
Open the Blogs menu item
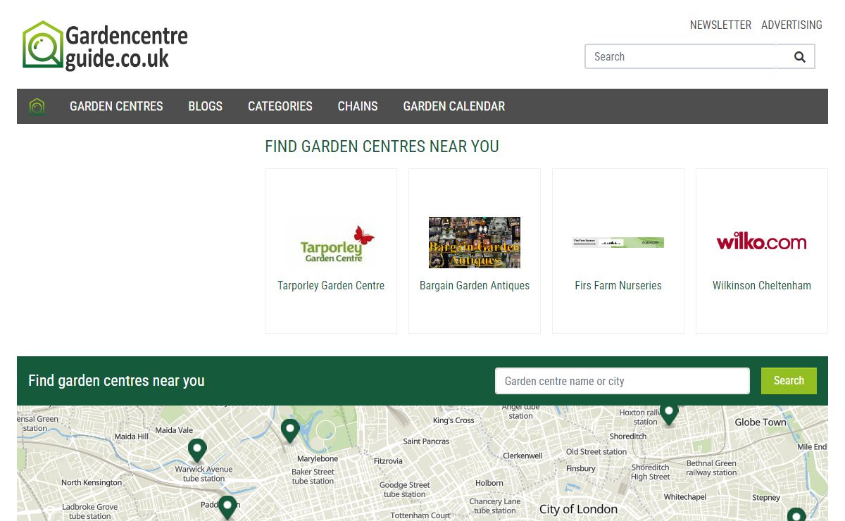pyautogui.click(x=205, y=106)
